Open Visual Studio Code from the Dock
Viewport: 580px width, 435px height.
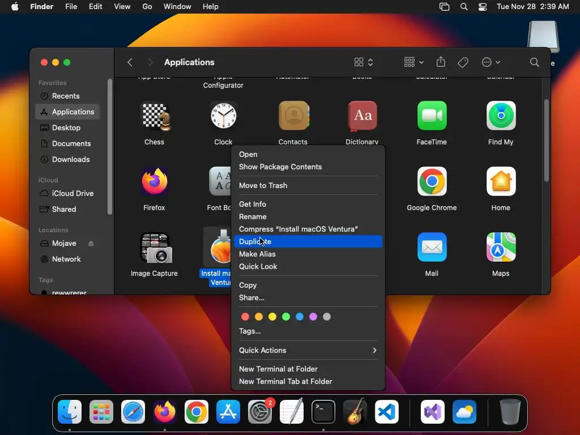386,412
